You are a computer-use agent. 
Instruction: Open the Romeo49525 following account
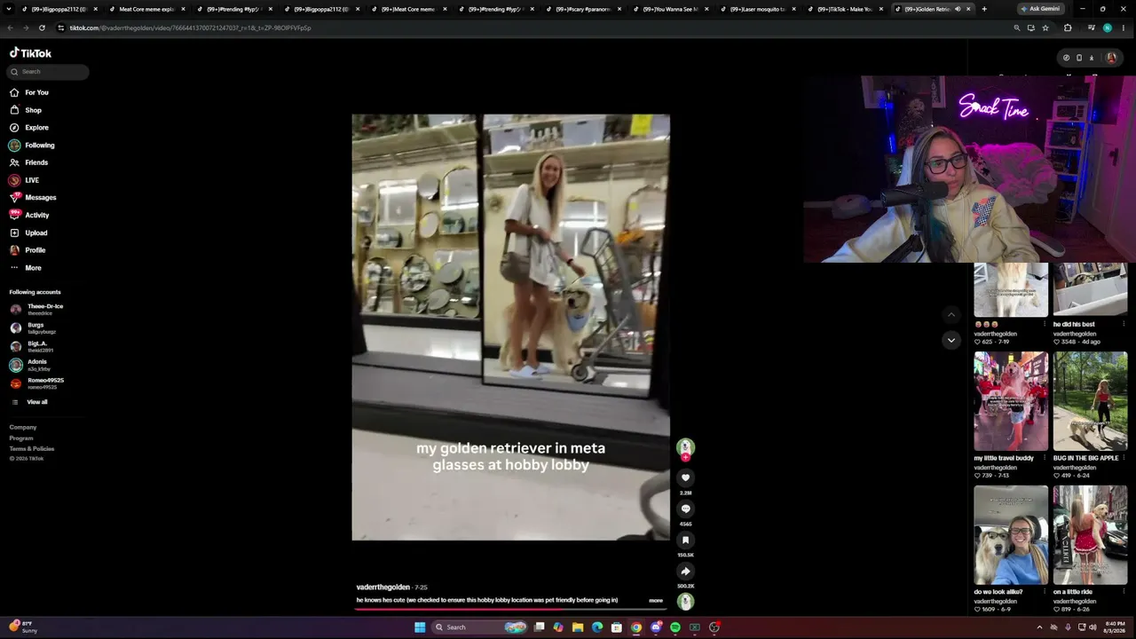click(44, 383)
